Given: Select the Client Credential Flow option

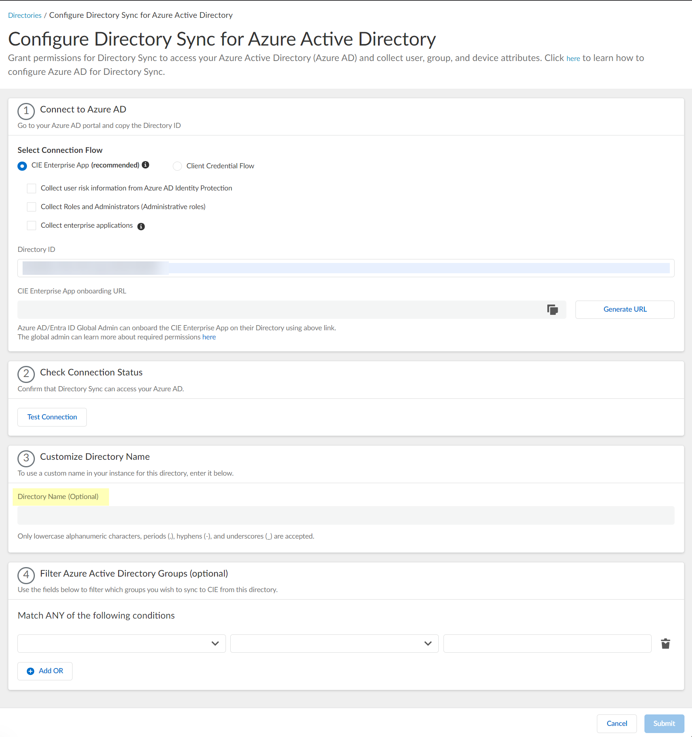Looking at the screenshot, I should [177, 166].
